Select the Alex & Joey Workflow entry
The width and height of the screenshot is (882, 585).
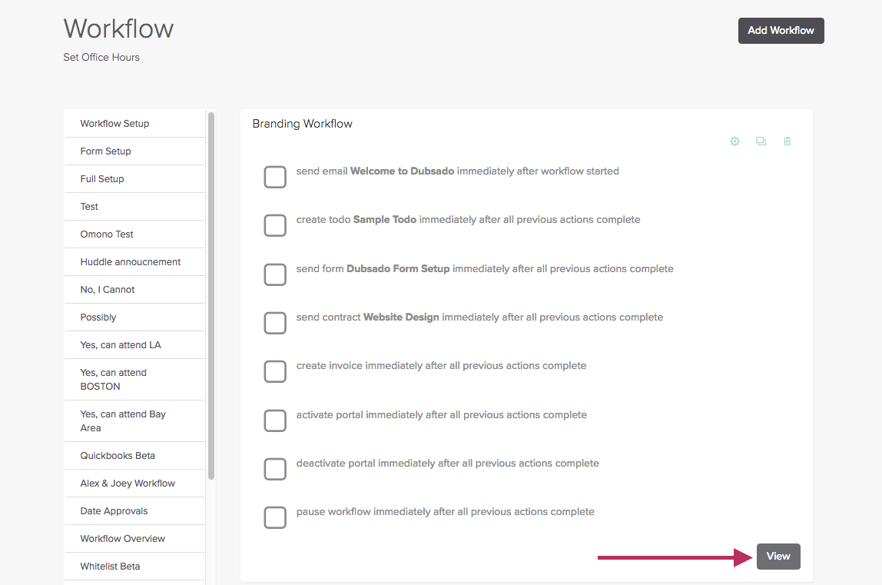pos(128,484)
